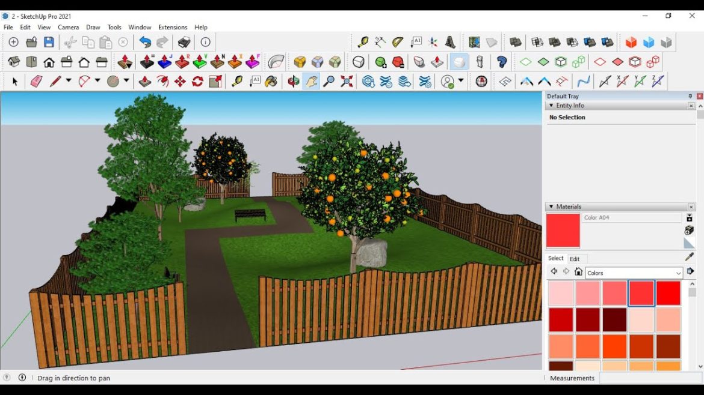Open the Colors collection dropdown

click(x=679, y=273)
